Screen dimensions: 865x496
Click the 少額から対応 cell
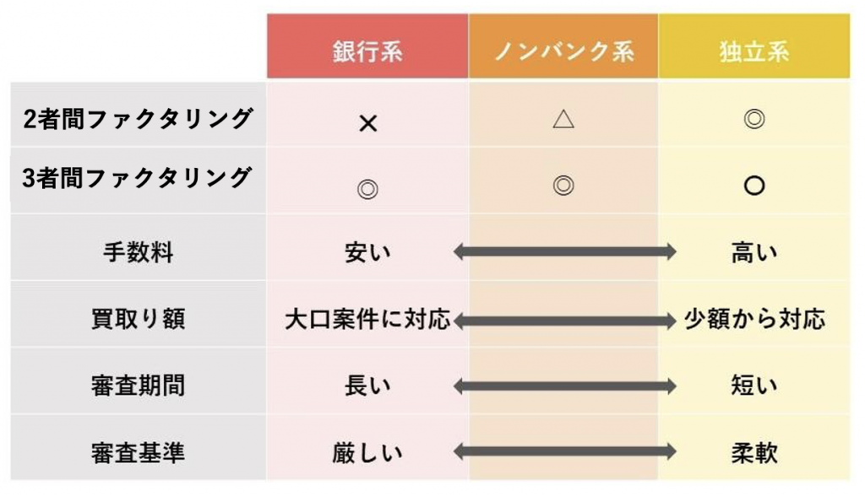(754, 319)
